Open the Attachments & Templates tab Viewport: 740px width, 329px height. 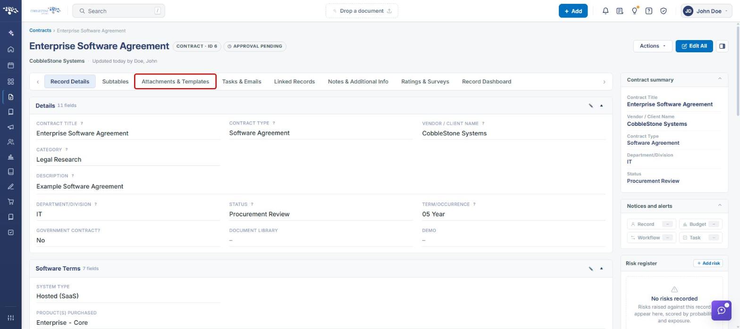point(175,82)
